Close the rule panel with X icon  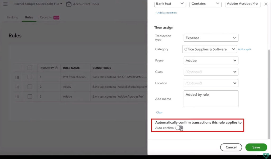coord(266,4)
